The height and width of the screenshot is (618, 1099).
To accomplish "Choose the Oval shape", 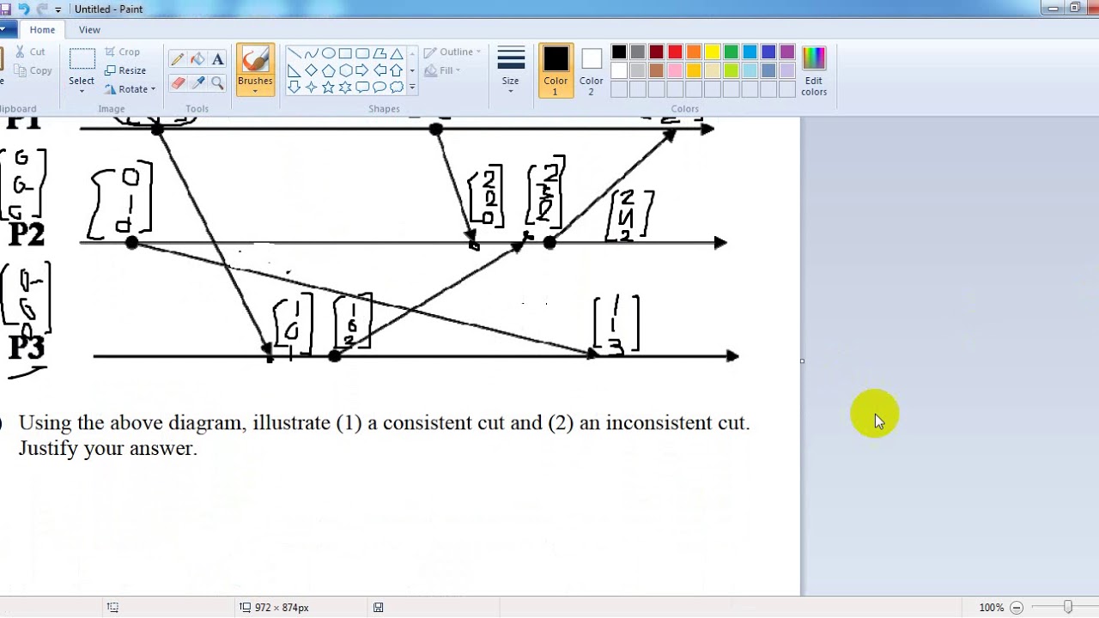I will 328,53.
